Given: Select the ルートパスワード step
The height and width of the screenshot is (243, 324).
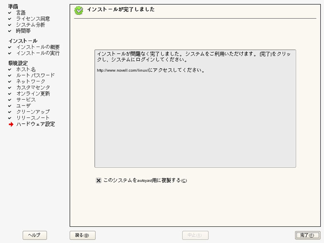Looking at the screenshot, I should click(36, 75).
